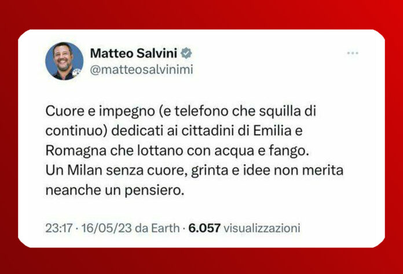Click the words acqua e fango
Image resolution: width=403 pixels, height=274 pixels.
coord(261,151)
